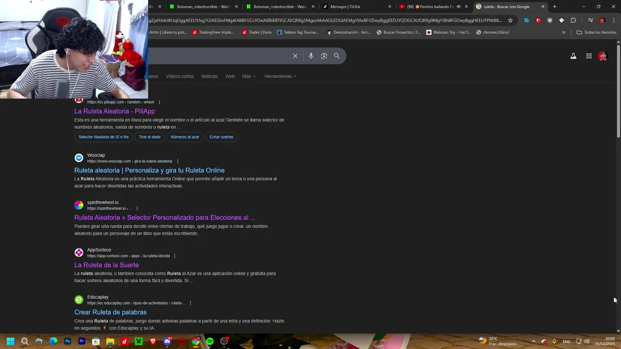Image resolution: width=621 pixels, height=349 pixels.
Task: Open Crear Ruleta de palabras result
Action: 110,313
